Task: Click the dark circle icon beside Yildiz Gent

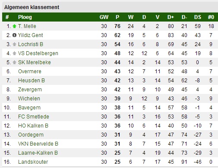Action: click(x=14, y=35)
